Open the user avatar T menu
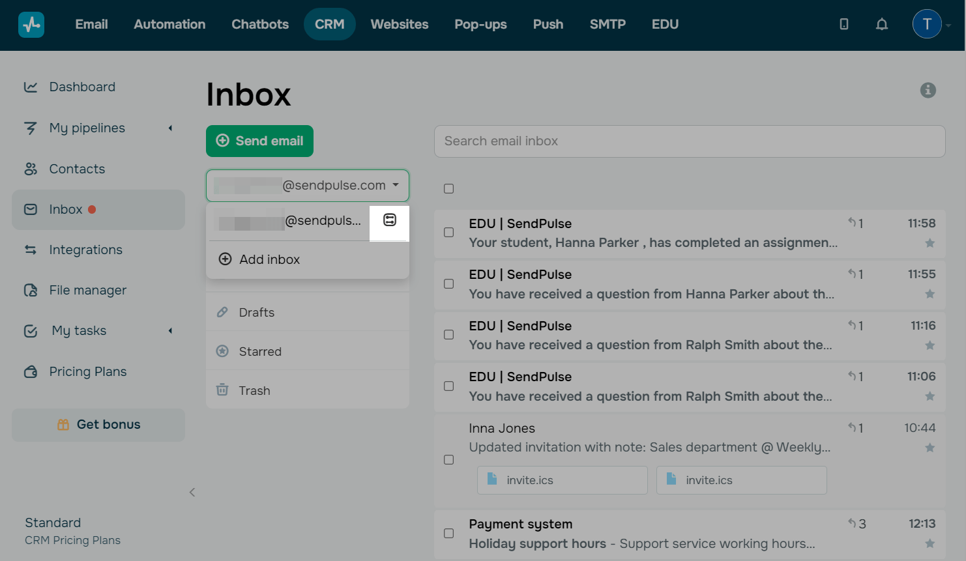The image size is (966, 561). 927,25
